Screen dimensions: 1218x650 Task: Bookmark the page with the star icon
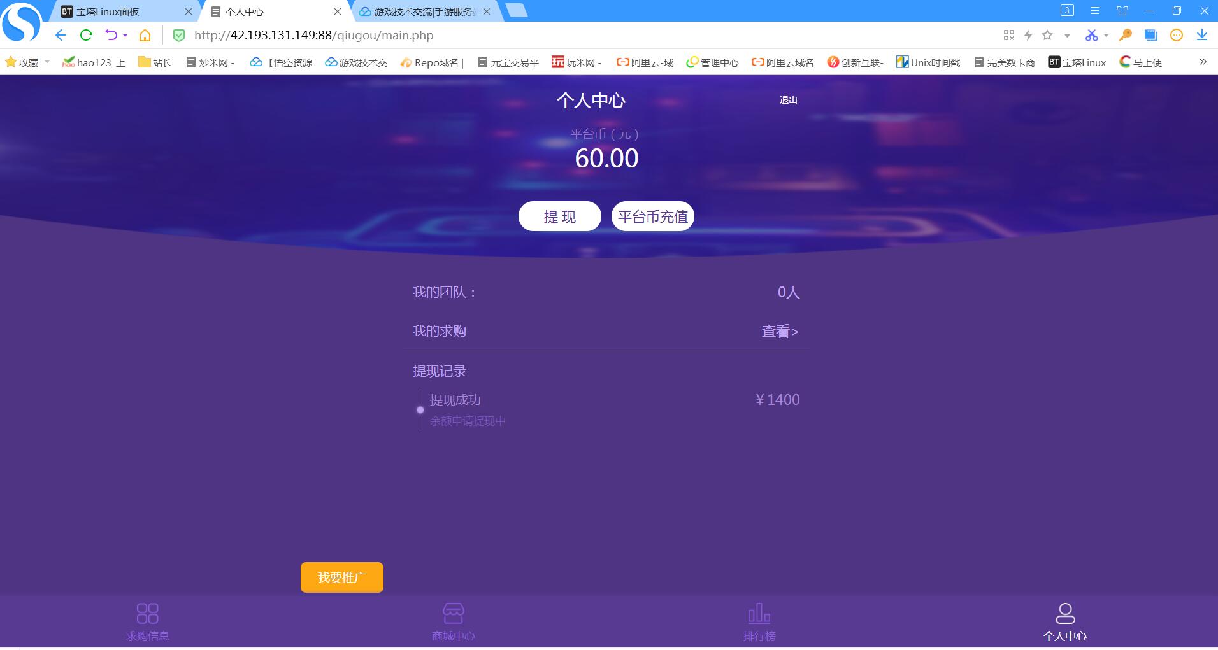(x=1047, y=35)
